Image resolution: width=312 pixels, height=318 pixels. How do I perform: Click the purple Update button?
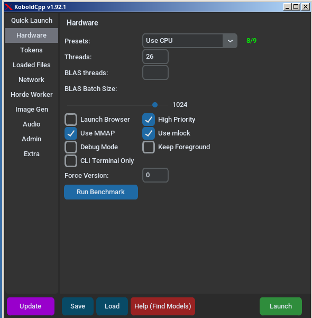click(x=31, y=306)
